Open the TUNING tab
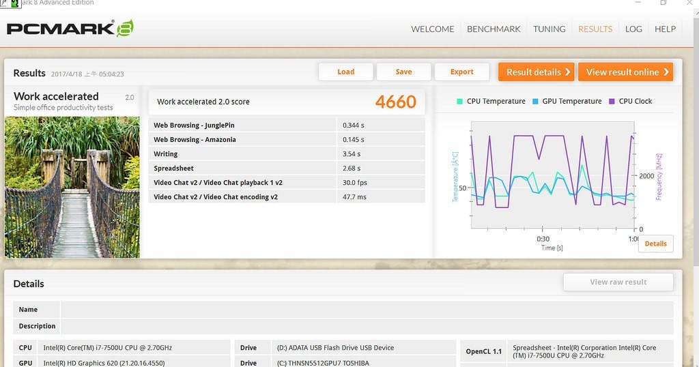This screenshot has height=367, width=699. [x=550, y=29]
